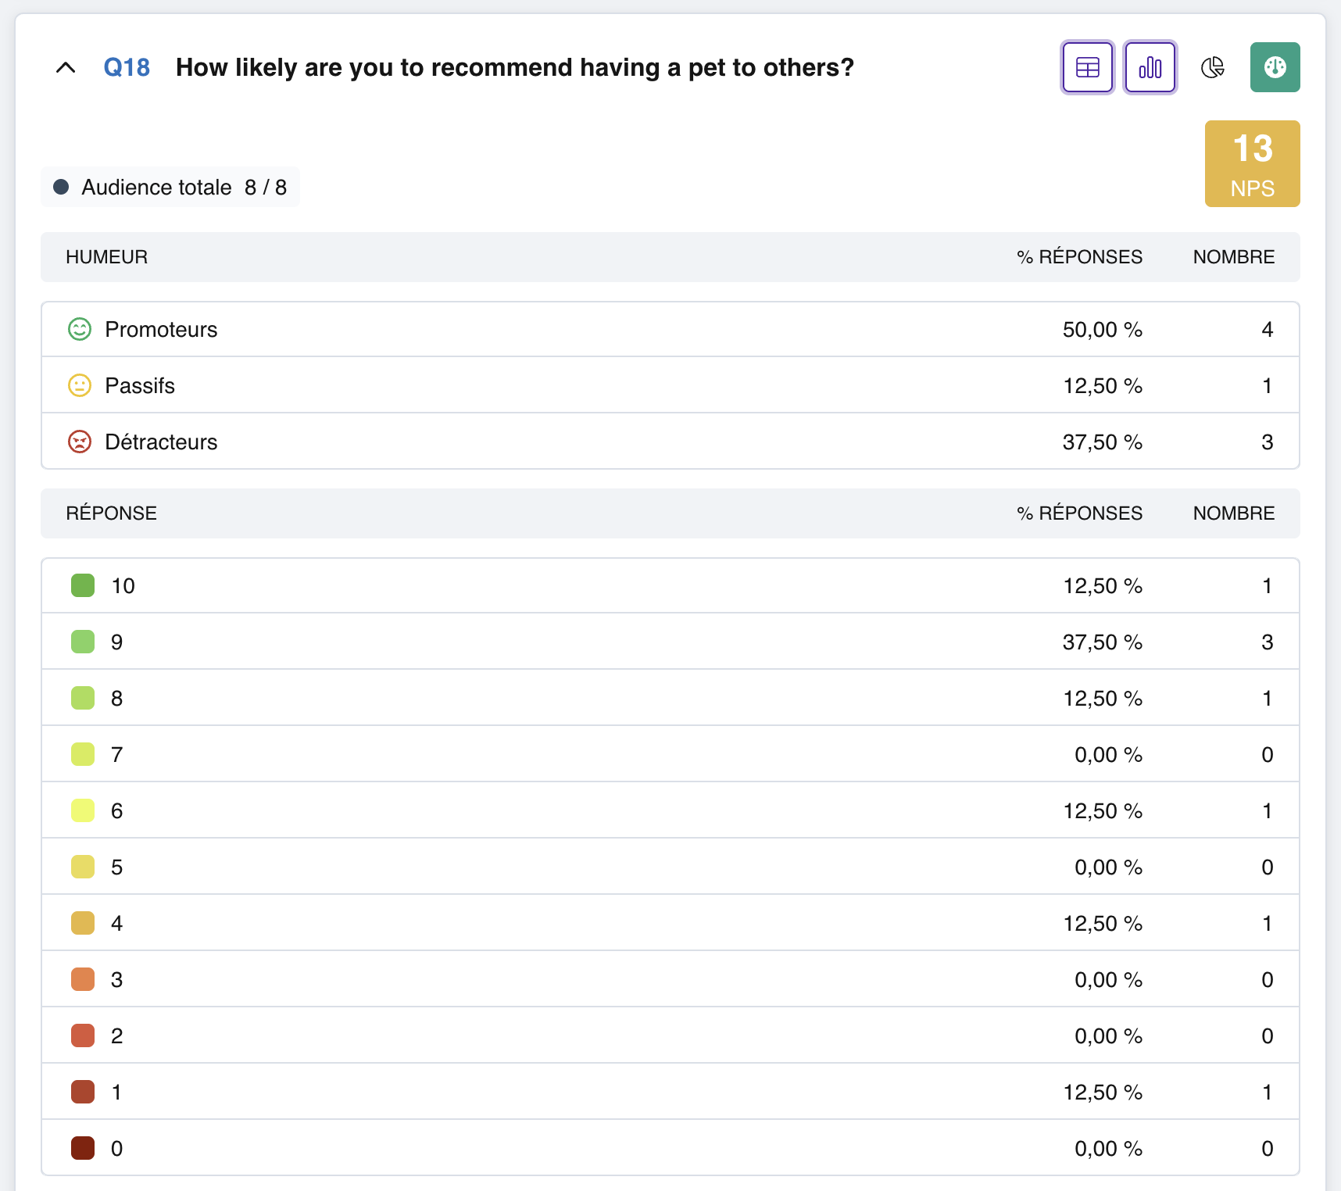Viewport: 1341px width, 1191px height.
Task: Toggle the table view icon
Action: tap(1087, 67)
